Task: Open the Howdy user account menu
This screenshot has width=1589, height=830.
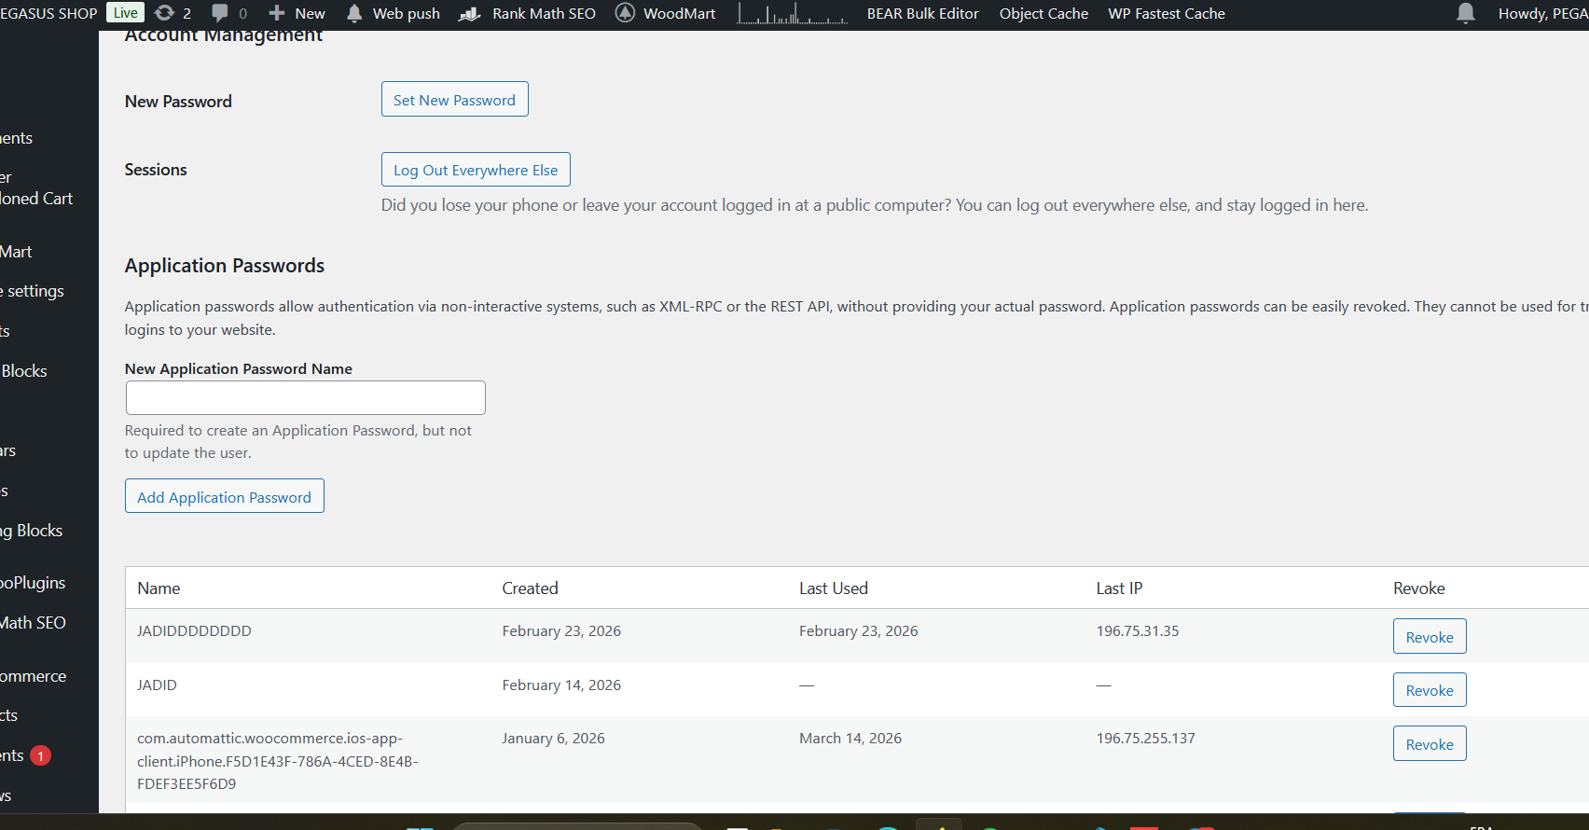Action: click(x=1543, y=13)
